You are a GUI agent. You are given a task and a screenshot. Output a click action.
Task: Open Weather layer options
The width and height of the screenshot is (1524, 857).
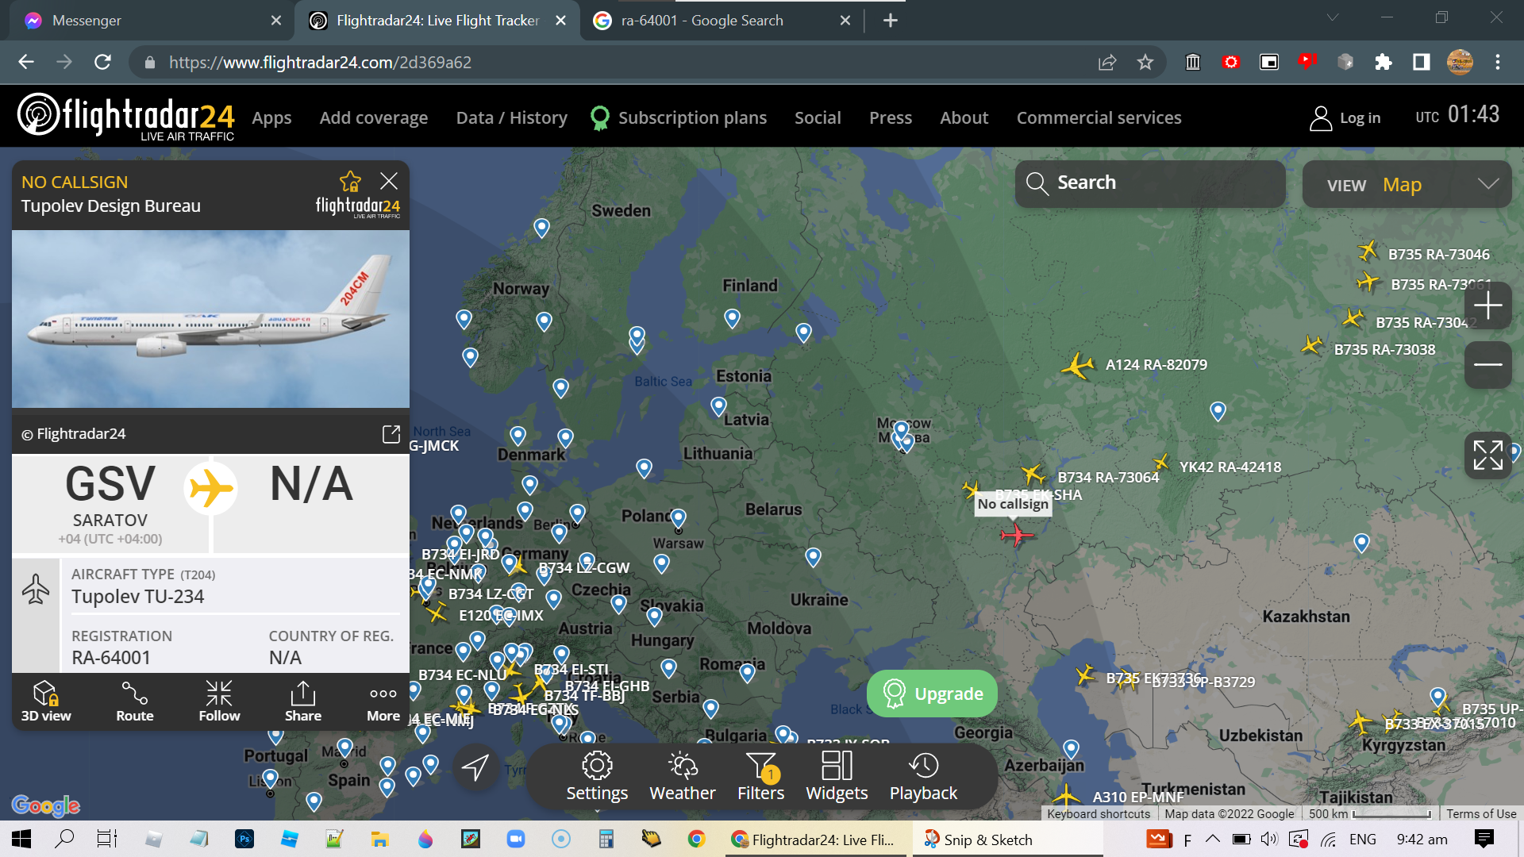click(683, 776)
